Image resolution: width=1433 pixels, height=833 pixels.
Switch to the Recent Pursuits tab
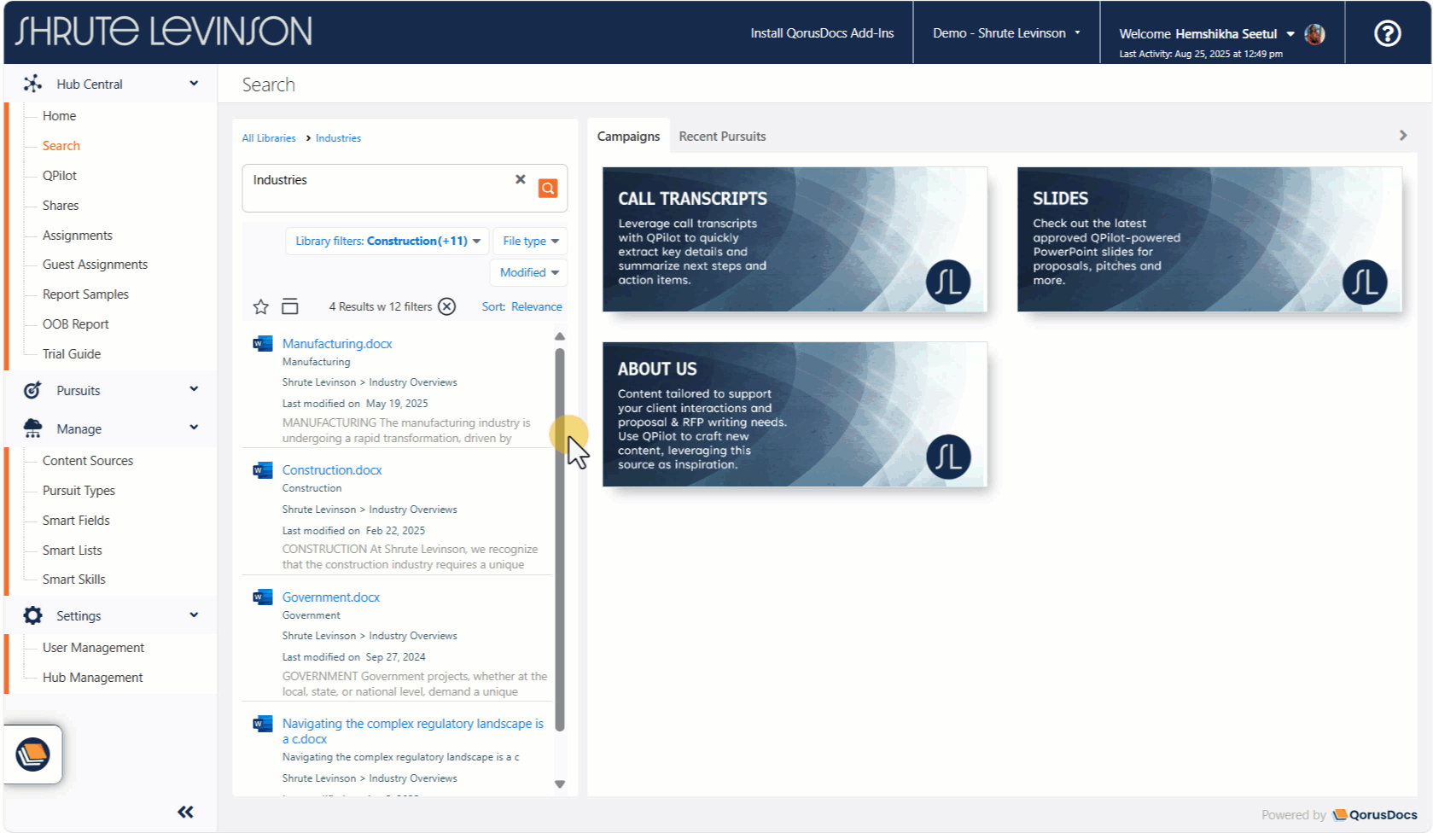click(722, 137)
